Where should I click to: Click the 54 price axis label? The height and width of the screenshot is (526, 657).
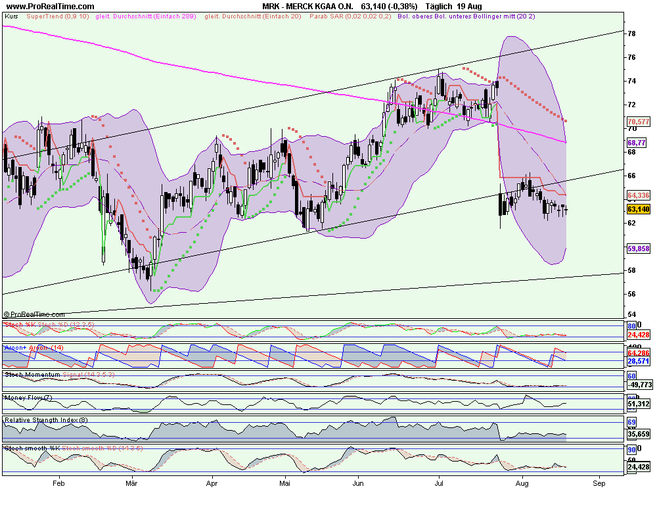(631, 314)
